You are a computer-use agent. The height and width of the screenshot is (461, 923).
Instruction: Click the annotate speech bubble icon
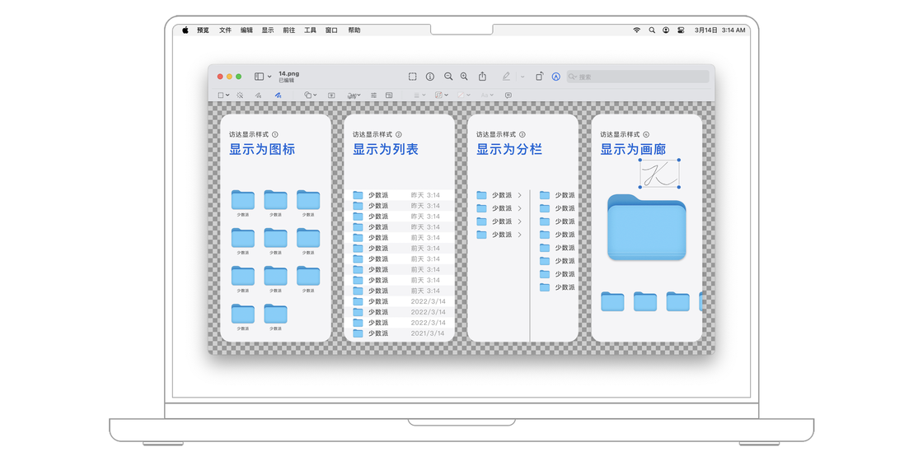(508, 95)
